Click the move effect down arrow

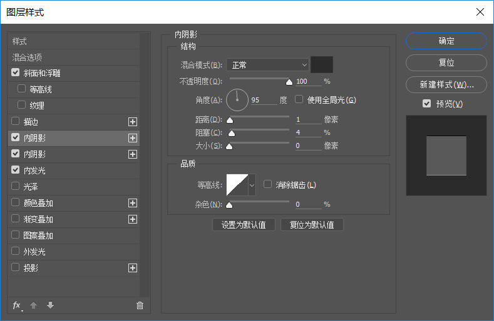click(x=50, y=305)
